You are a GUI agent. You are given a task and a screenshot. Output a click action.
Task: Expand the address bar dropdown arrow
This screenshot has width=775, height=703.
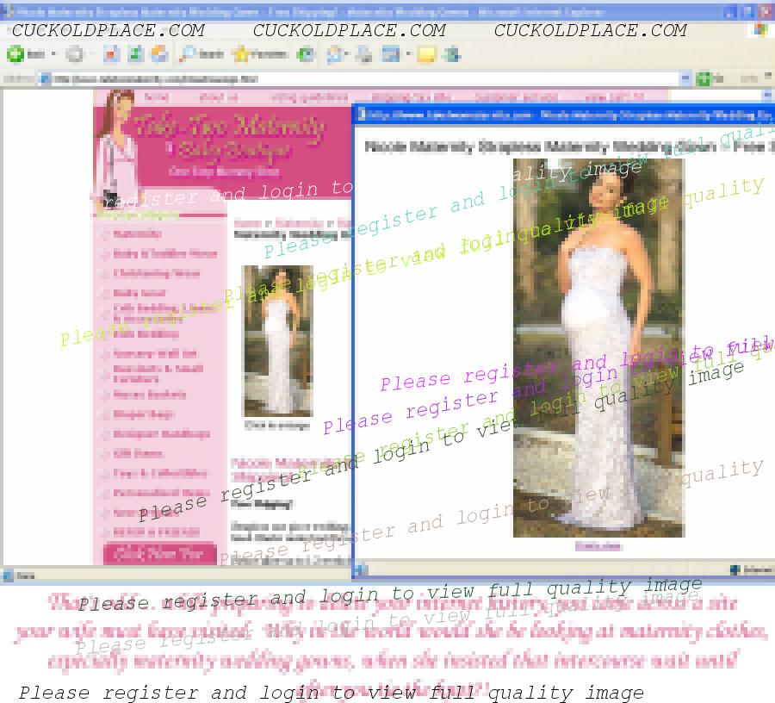[x=685, y=78]
